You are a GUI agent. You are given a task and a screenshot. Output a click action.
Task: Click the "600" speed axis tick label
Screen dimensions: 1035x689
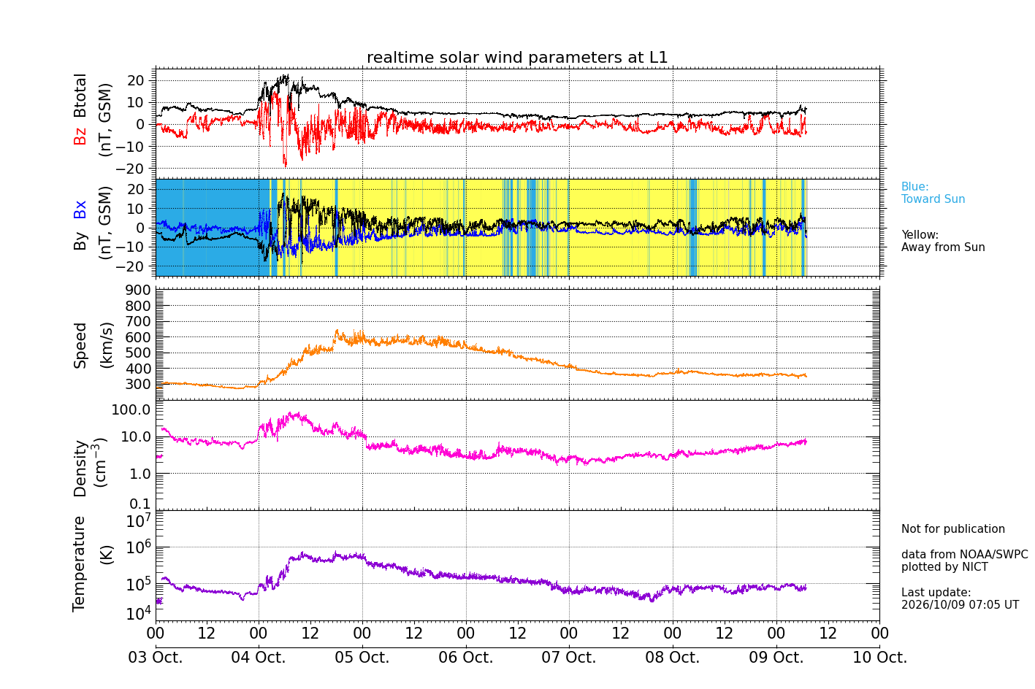coord(139,337)
